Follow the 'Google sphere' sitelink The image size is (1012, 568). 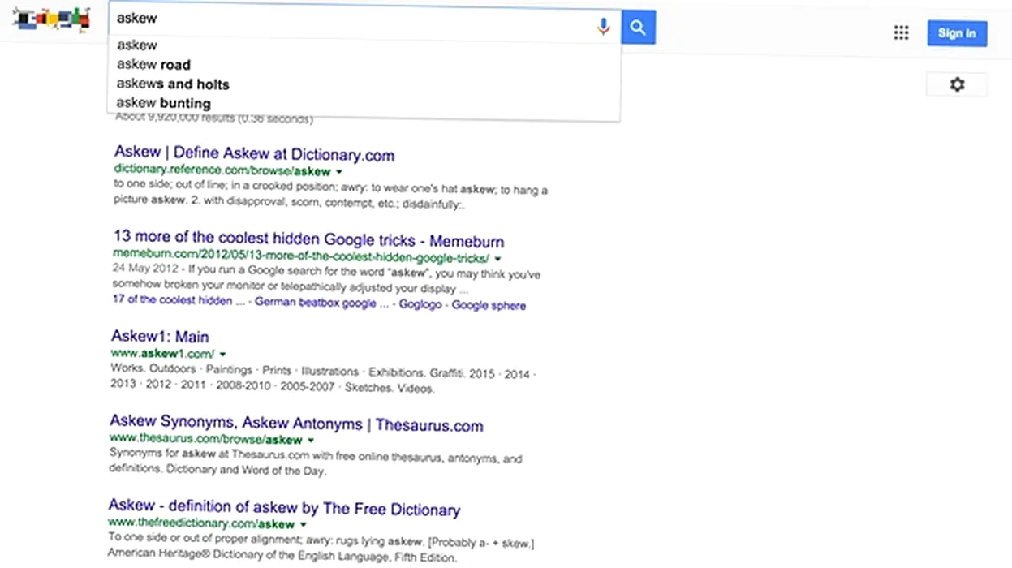tap(489, 306)
